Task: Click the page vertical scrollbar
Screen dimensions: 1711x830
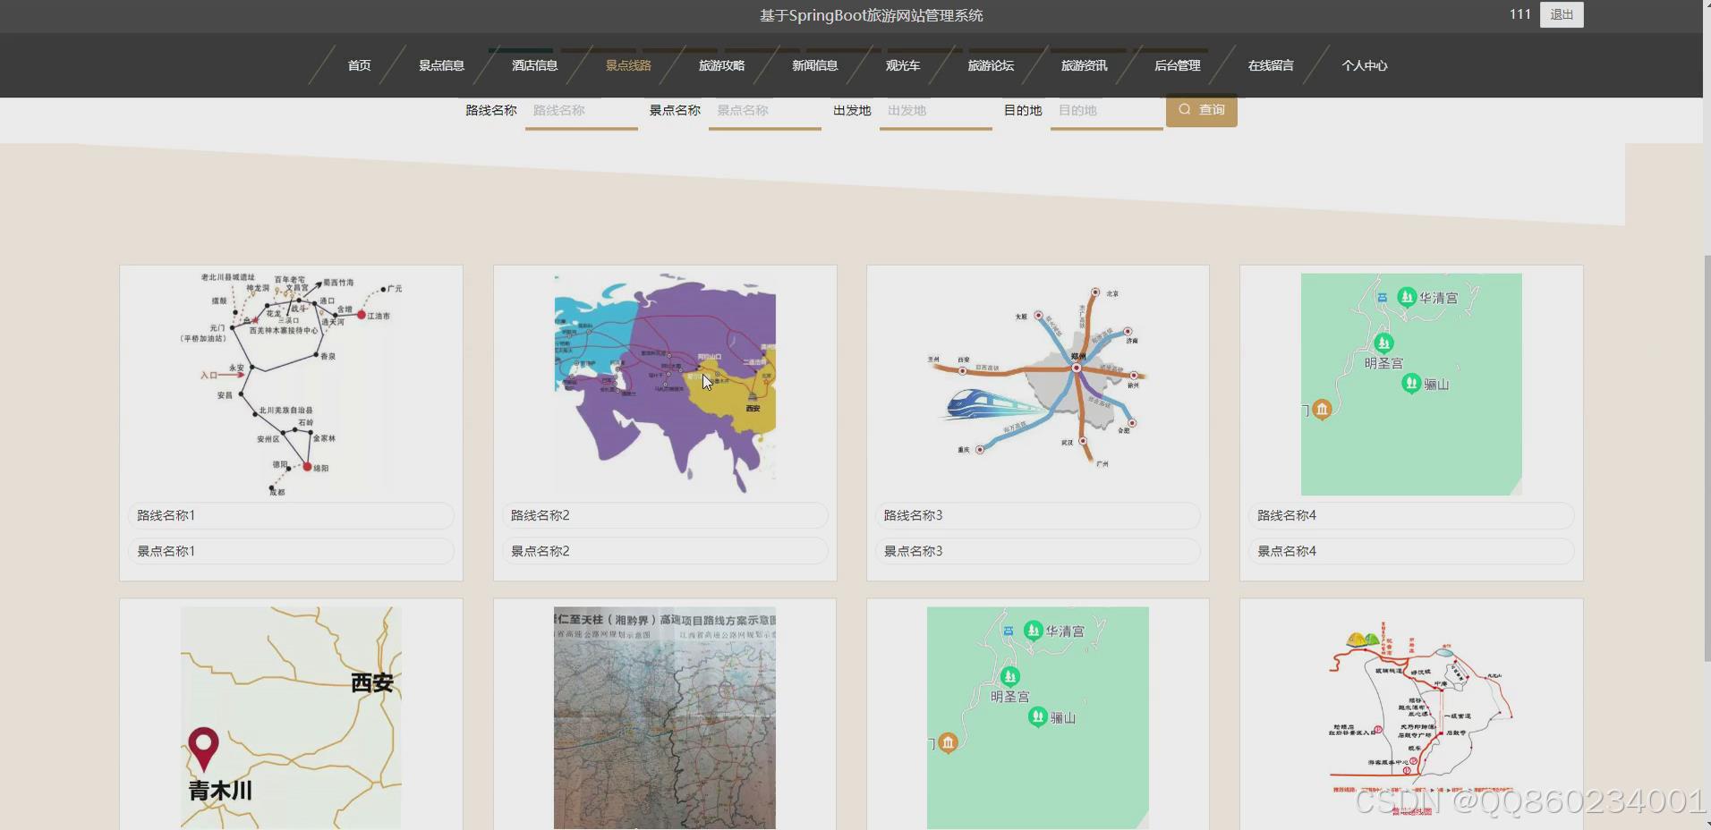Action: click(x=1707, y=459)
